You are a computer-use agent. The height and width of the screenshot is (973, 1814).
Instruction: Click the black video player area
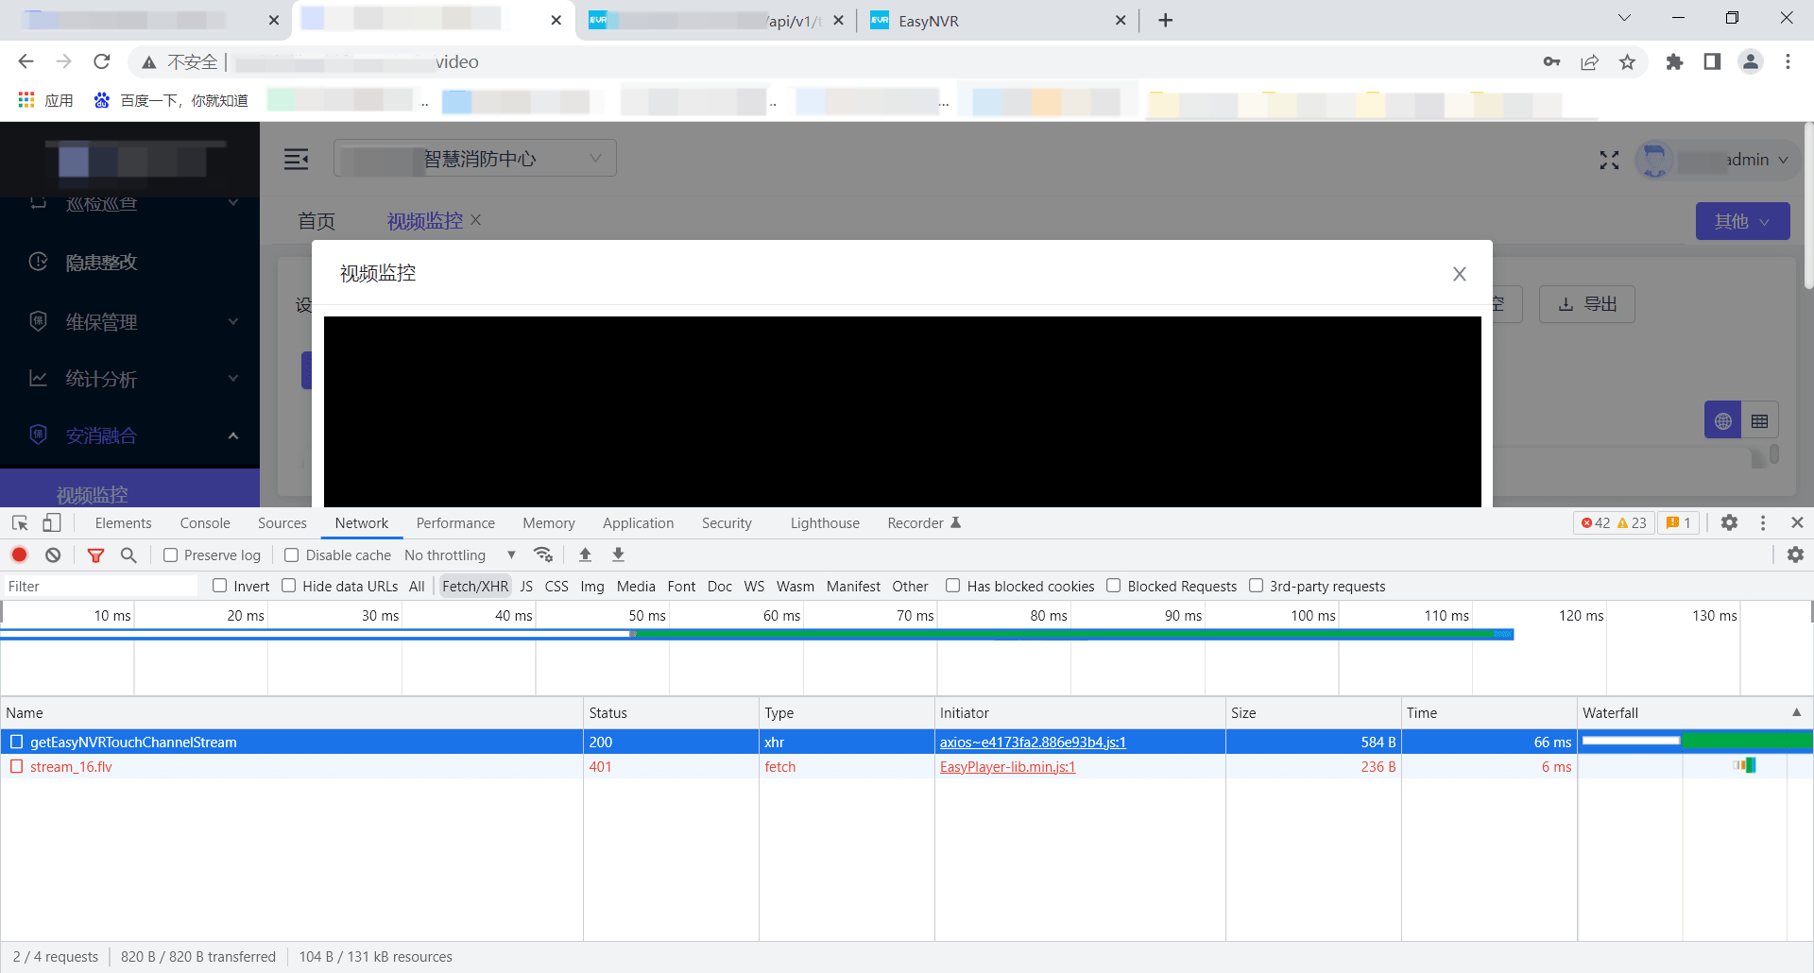(x=902, y=411)
